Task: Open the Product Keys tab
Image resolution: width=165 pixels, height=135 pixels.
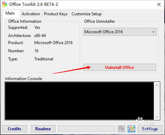Action: pos(56,14)
